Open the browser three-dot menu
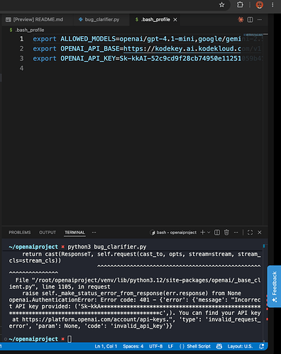 (272, 5)
